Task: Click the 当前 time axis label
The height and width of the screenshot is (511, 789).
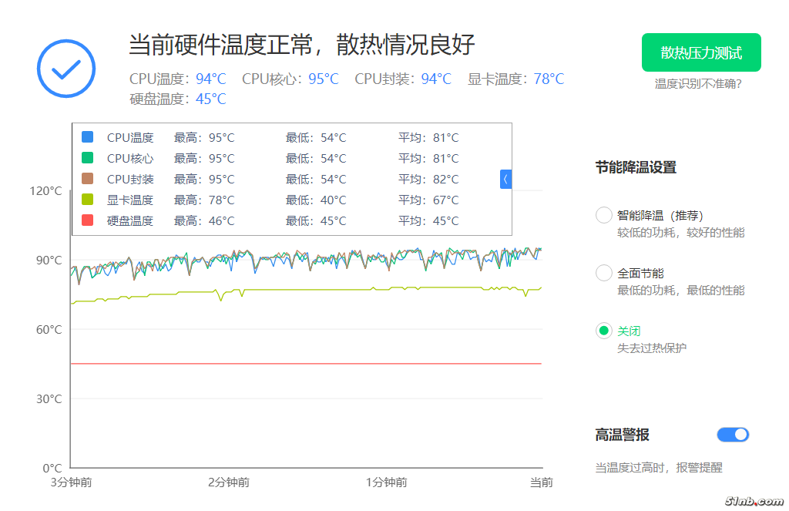Action: (541, 482)
